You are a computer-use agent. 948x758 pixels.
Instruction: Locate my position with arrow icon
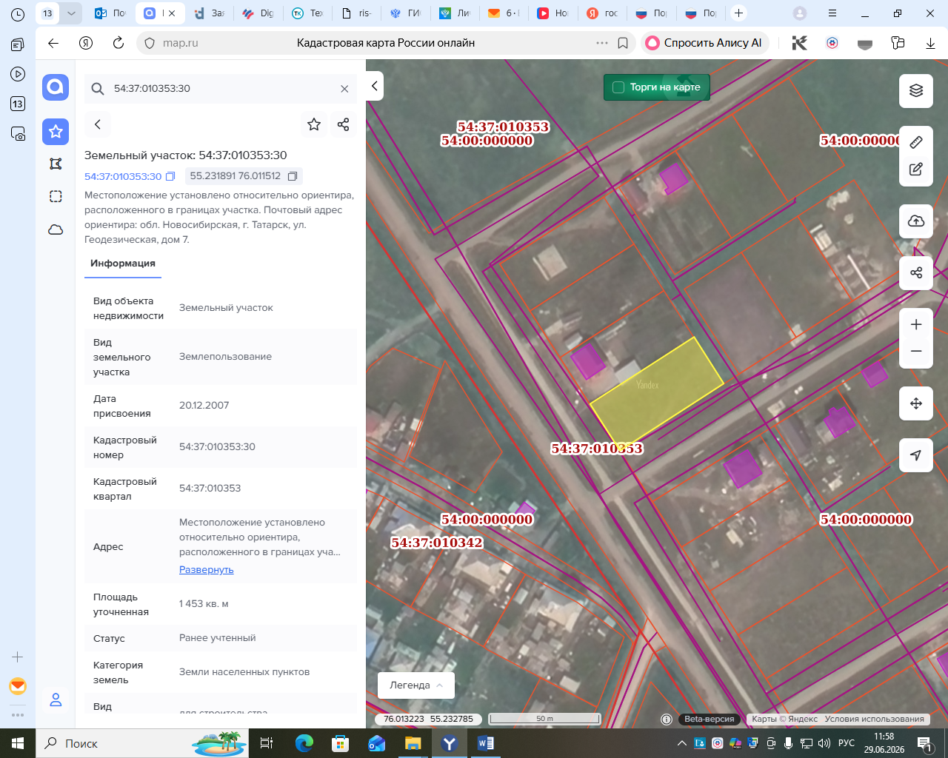click(x=916, y=455)
